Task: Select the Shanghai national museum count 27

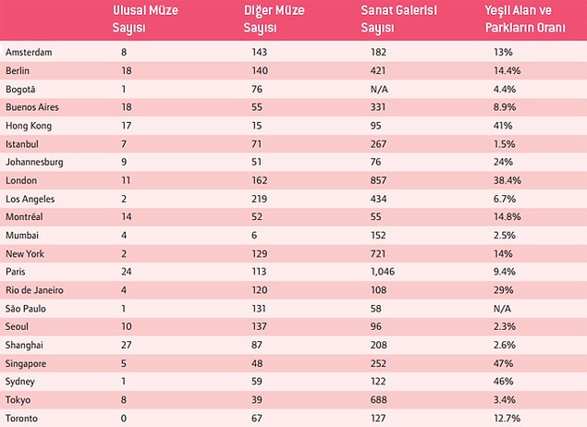Action: (x=126, y=345)
